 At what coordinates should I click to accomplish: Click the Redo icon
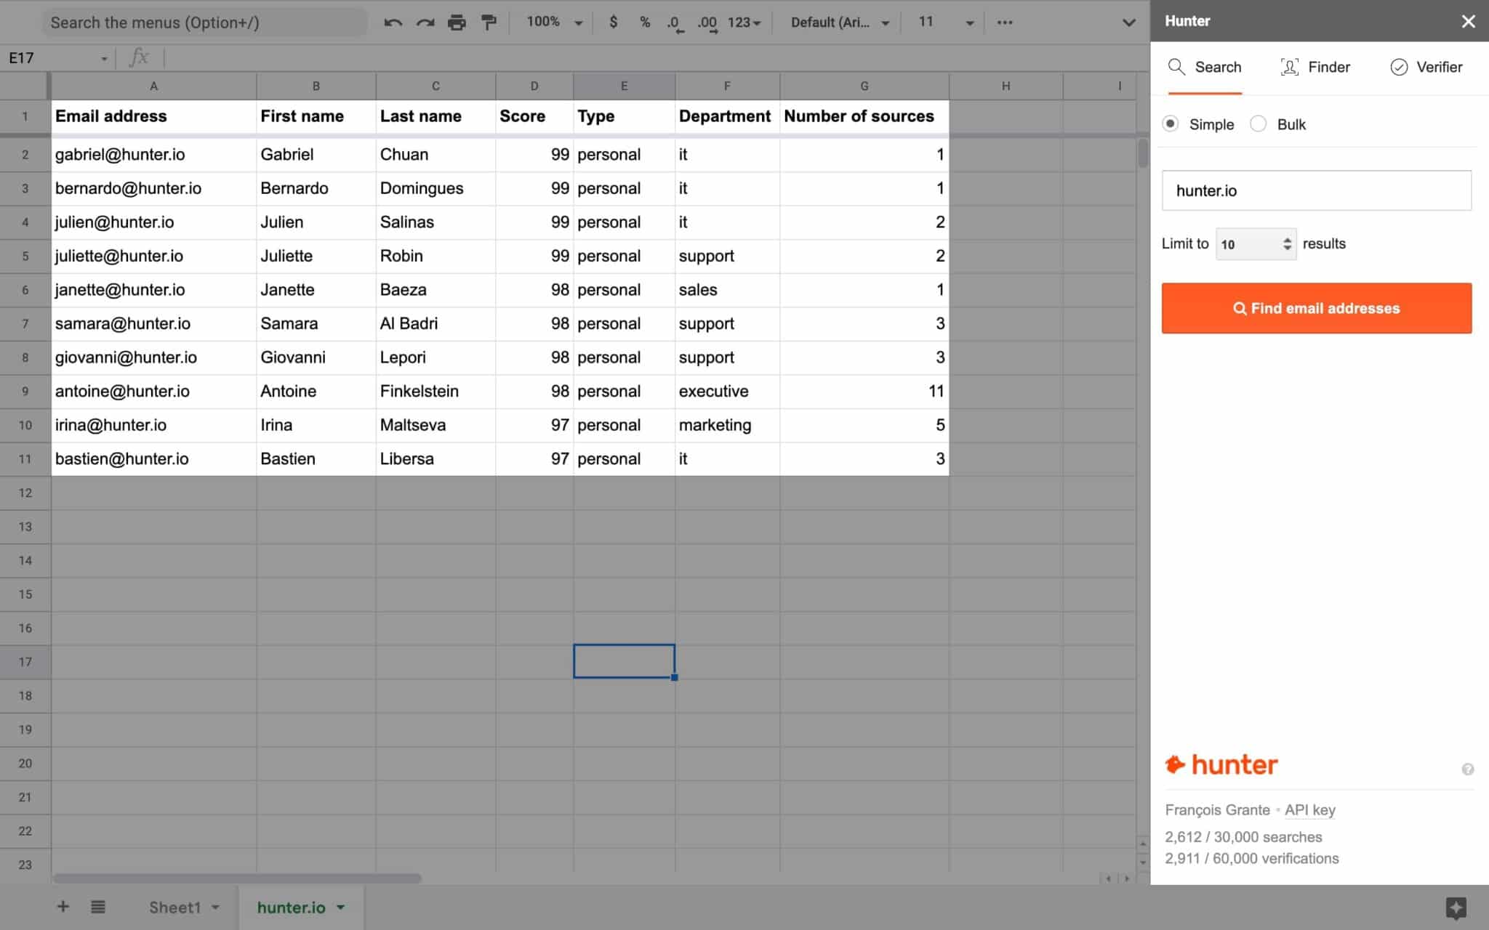[x=425, y=22]
